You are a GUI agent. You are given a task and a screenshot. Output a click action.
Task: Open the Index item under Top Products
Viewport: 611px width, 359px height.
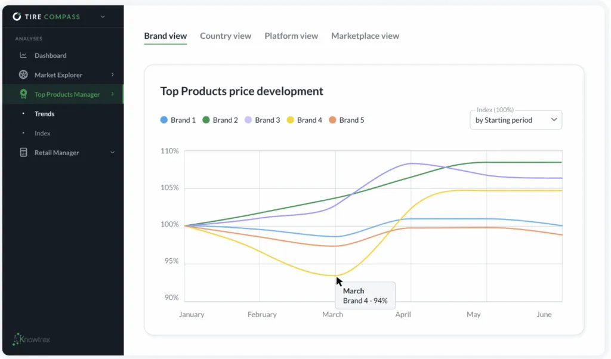click(42, 134)
